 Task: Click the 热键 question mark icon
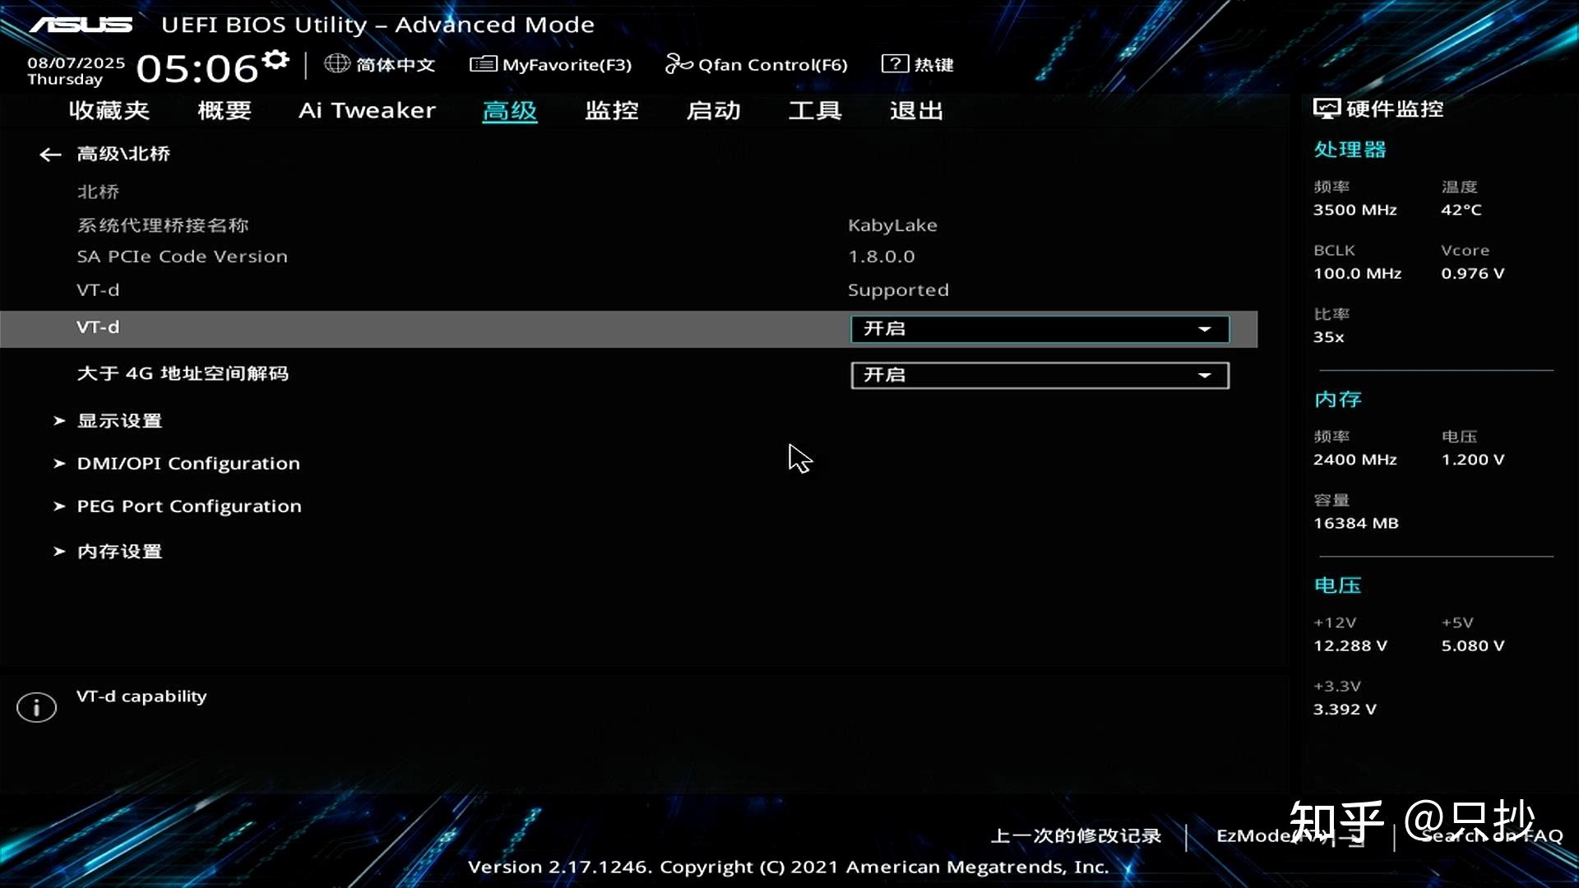point(894,64)
